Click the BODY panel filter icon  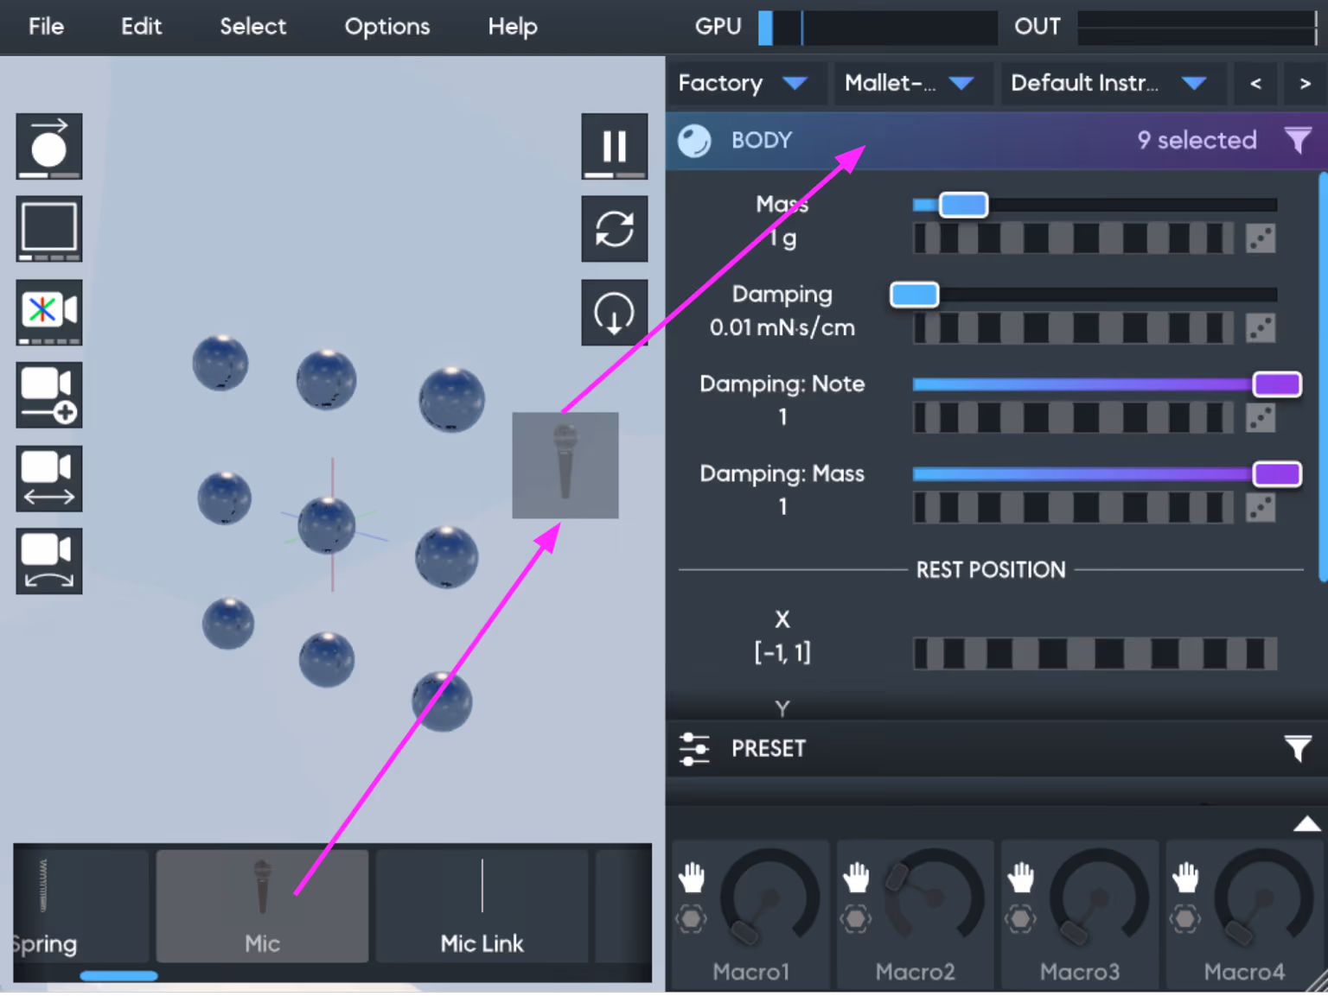(1298, 140)
